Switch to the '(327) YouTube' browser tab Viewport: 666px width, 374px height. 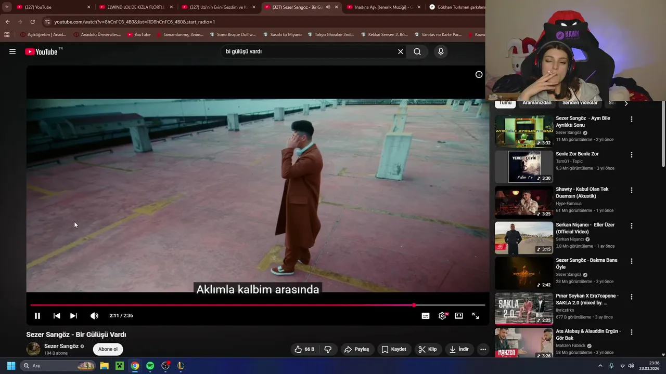coord(52,7)
